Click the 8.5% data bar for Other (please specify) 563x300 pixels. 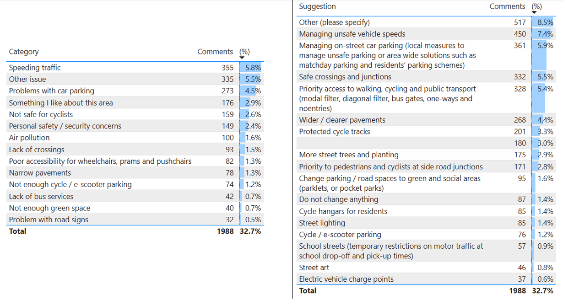543,22
